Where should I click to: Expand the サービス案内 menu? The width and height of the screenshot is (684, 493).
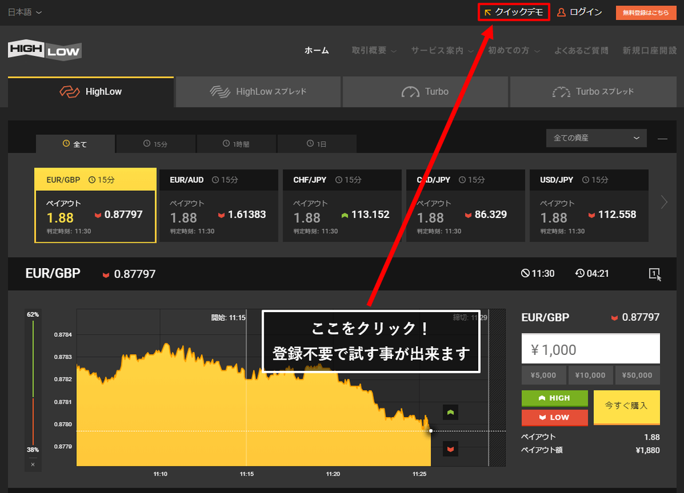[x=442, y=51]
